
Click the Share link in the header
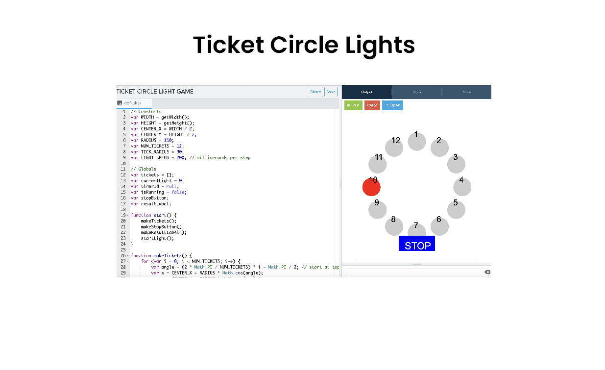[x=315, y=92]
